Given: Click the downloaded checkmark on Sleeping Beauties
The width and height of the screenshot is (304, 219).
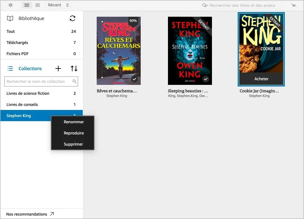Looking at the screenshot, I should coord(206,79).
